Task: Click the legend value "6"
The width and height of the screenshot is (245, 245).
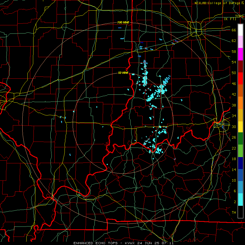Action: (235, 191)
